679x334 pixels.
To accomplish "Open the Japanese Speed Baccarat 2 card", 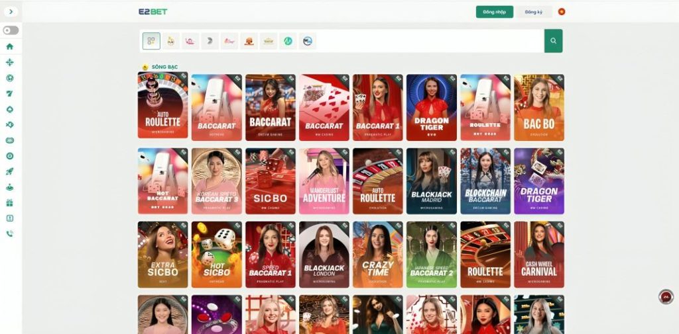I will pyautogui.click(x=431, y=255).
